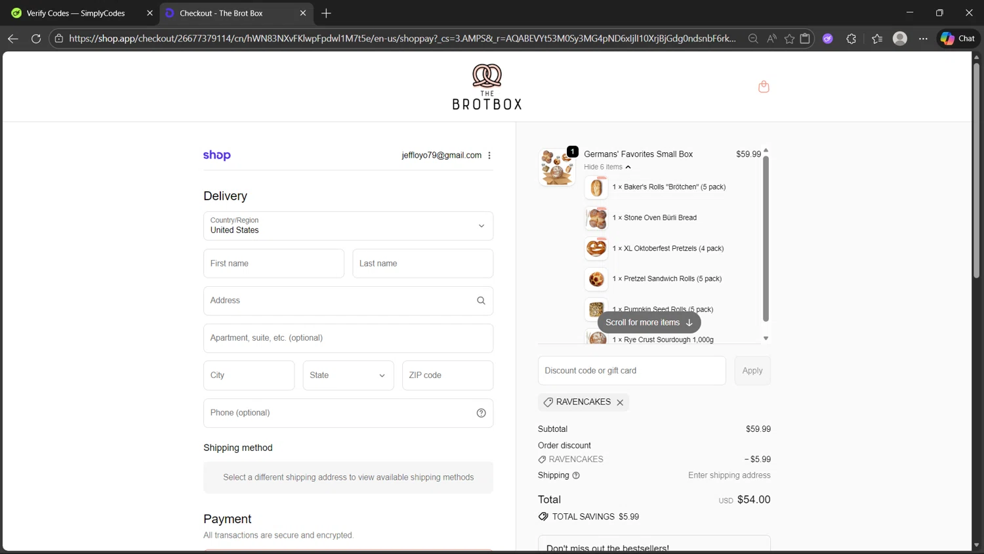Click the item list scroll up arrow
This screenshot has height=554, width=984.
pyautogui.click(x=766, y=151)
